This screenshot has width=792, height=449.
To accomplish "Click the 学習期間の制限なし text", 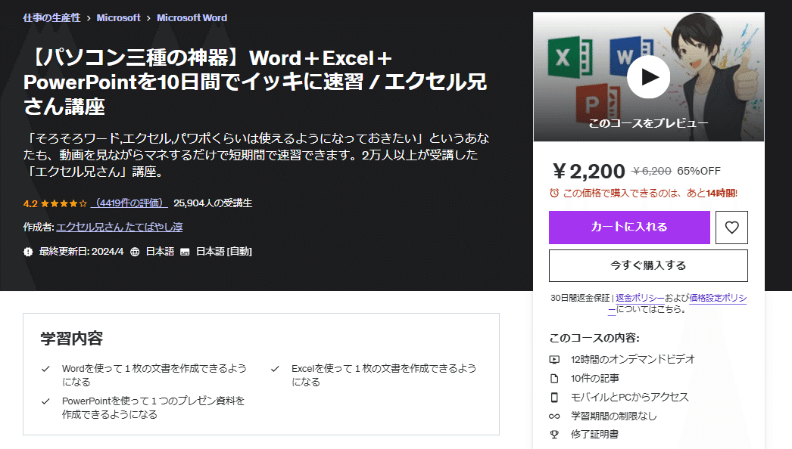I will click(x=614, y=416).
